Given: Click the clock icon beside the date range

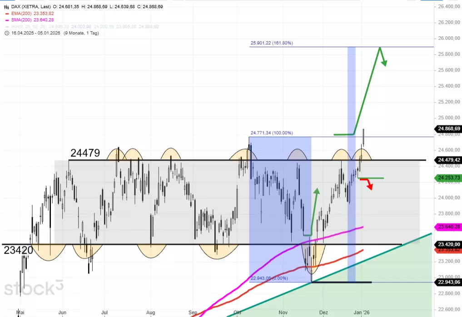Looking at the screenshot, I should coord(6,33).
